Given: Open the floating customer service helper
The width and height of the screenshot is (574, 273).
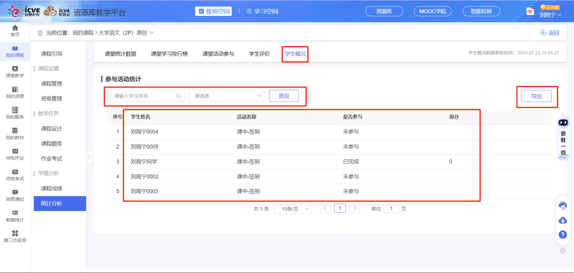Looking at the screenshot, I should point(562,205).
